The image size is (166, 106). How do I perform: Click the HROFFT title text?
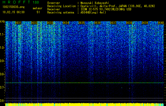17,2
